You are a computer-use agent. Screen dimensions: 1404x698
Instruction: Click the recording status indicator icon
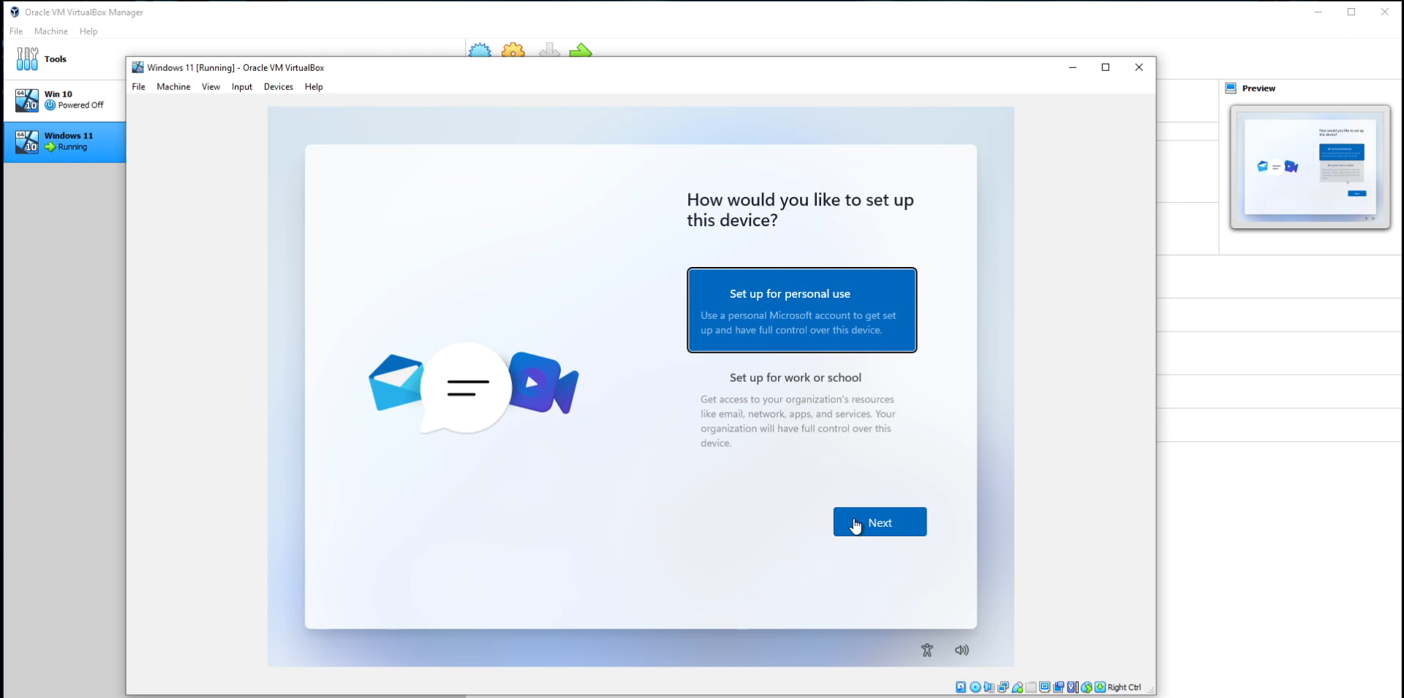tap(1059, 687)
